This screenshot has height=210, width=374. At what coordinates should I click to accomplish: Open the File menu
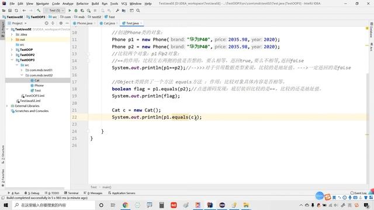12,3
